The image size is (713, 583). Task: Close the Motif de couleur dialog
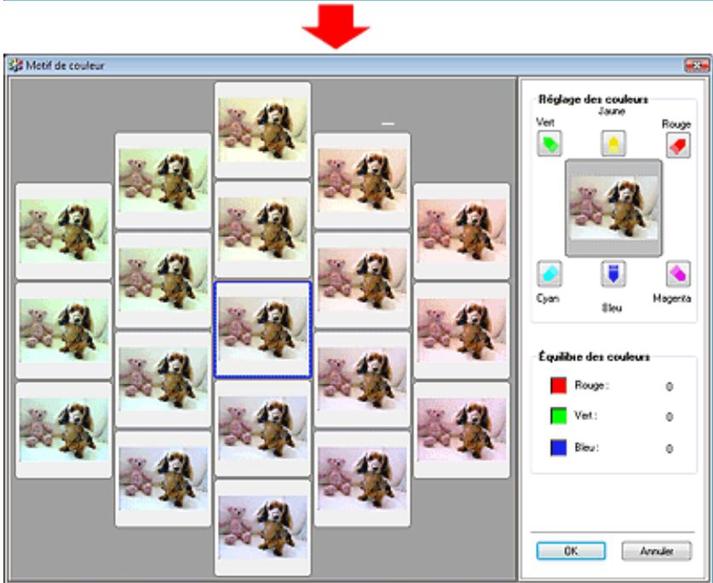click(x=697, y=66)
